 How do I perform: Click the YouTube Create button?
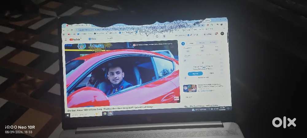[x=208, y=34]
